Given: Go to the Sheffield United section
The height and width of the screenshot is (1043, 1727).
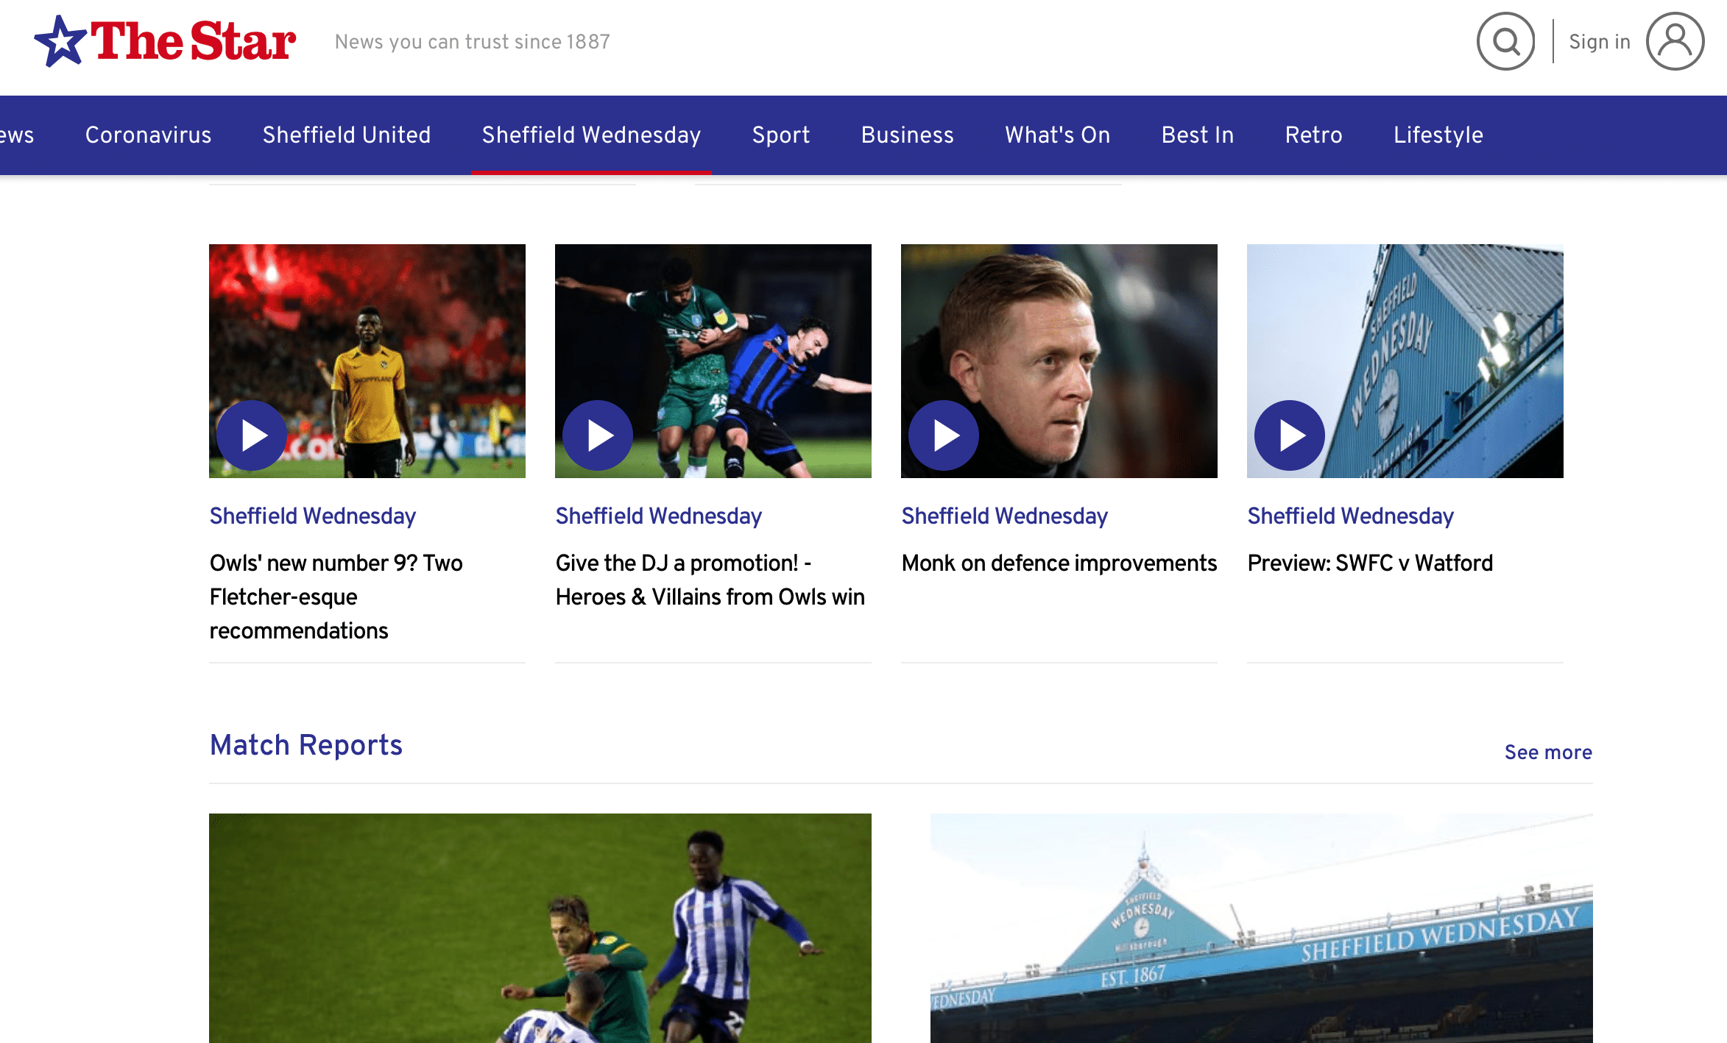Looking at the screenshot, I should pos(347,135).
